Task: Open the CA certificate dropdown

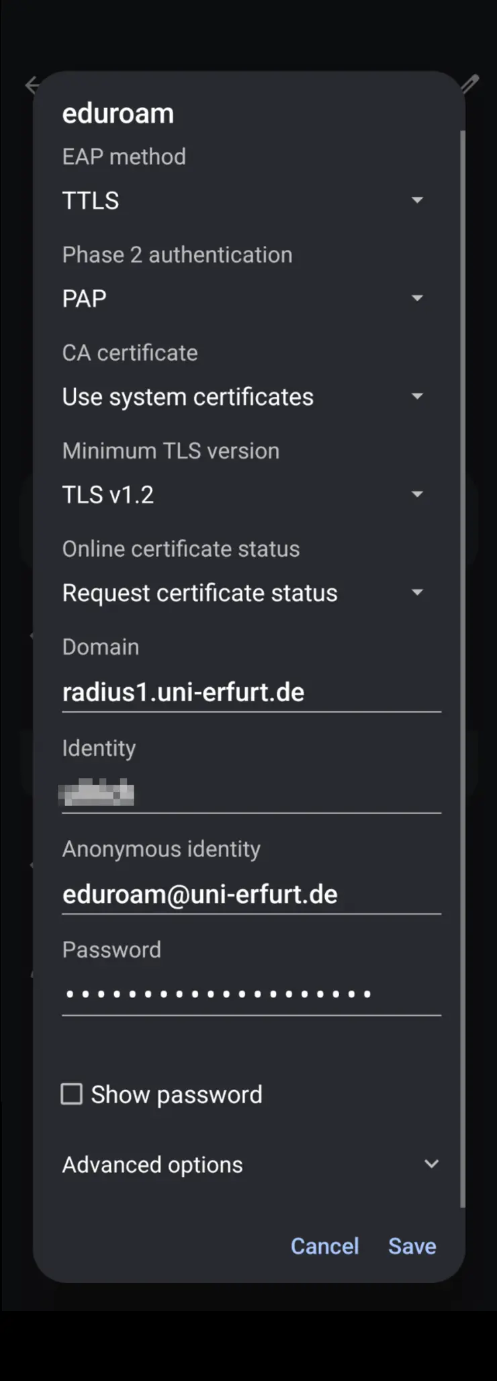Action: [417, 396]
